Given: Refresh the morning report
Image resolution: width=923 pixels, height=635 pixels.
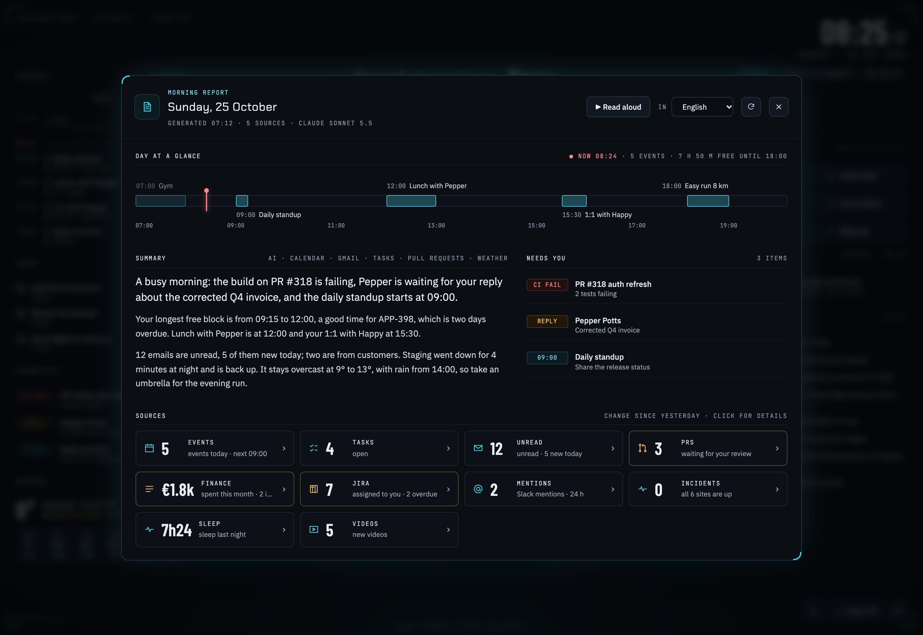Looking at the screenshot, I should point(751,107).
